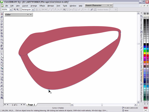The height and width of the screenshot is (112, 149).
Task: Open the Undo docker tab
Action: point(141,65)
